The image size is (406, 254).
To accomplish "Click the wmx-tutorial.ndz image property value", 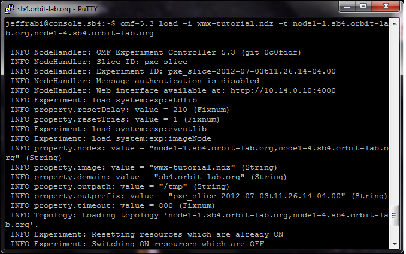I will [192, 168].
